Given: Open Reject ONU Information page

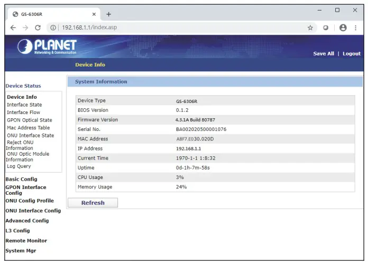Looking at the screenshot, I should click(x=20, y=145).
